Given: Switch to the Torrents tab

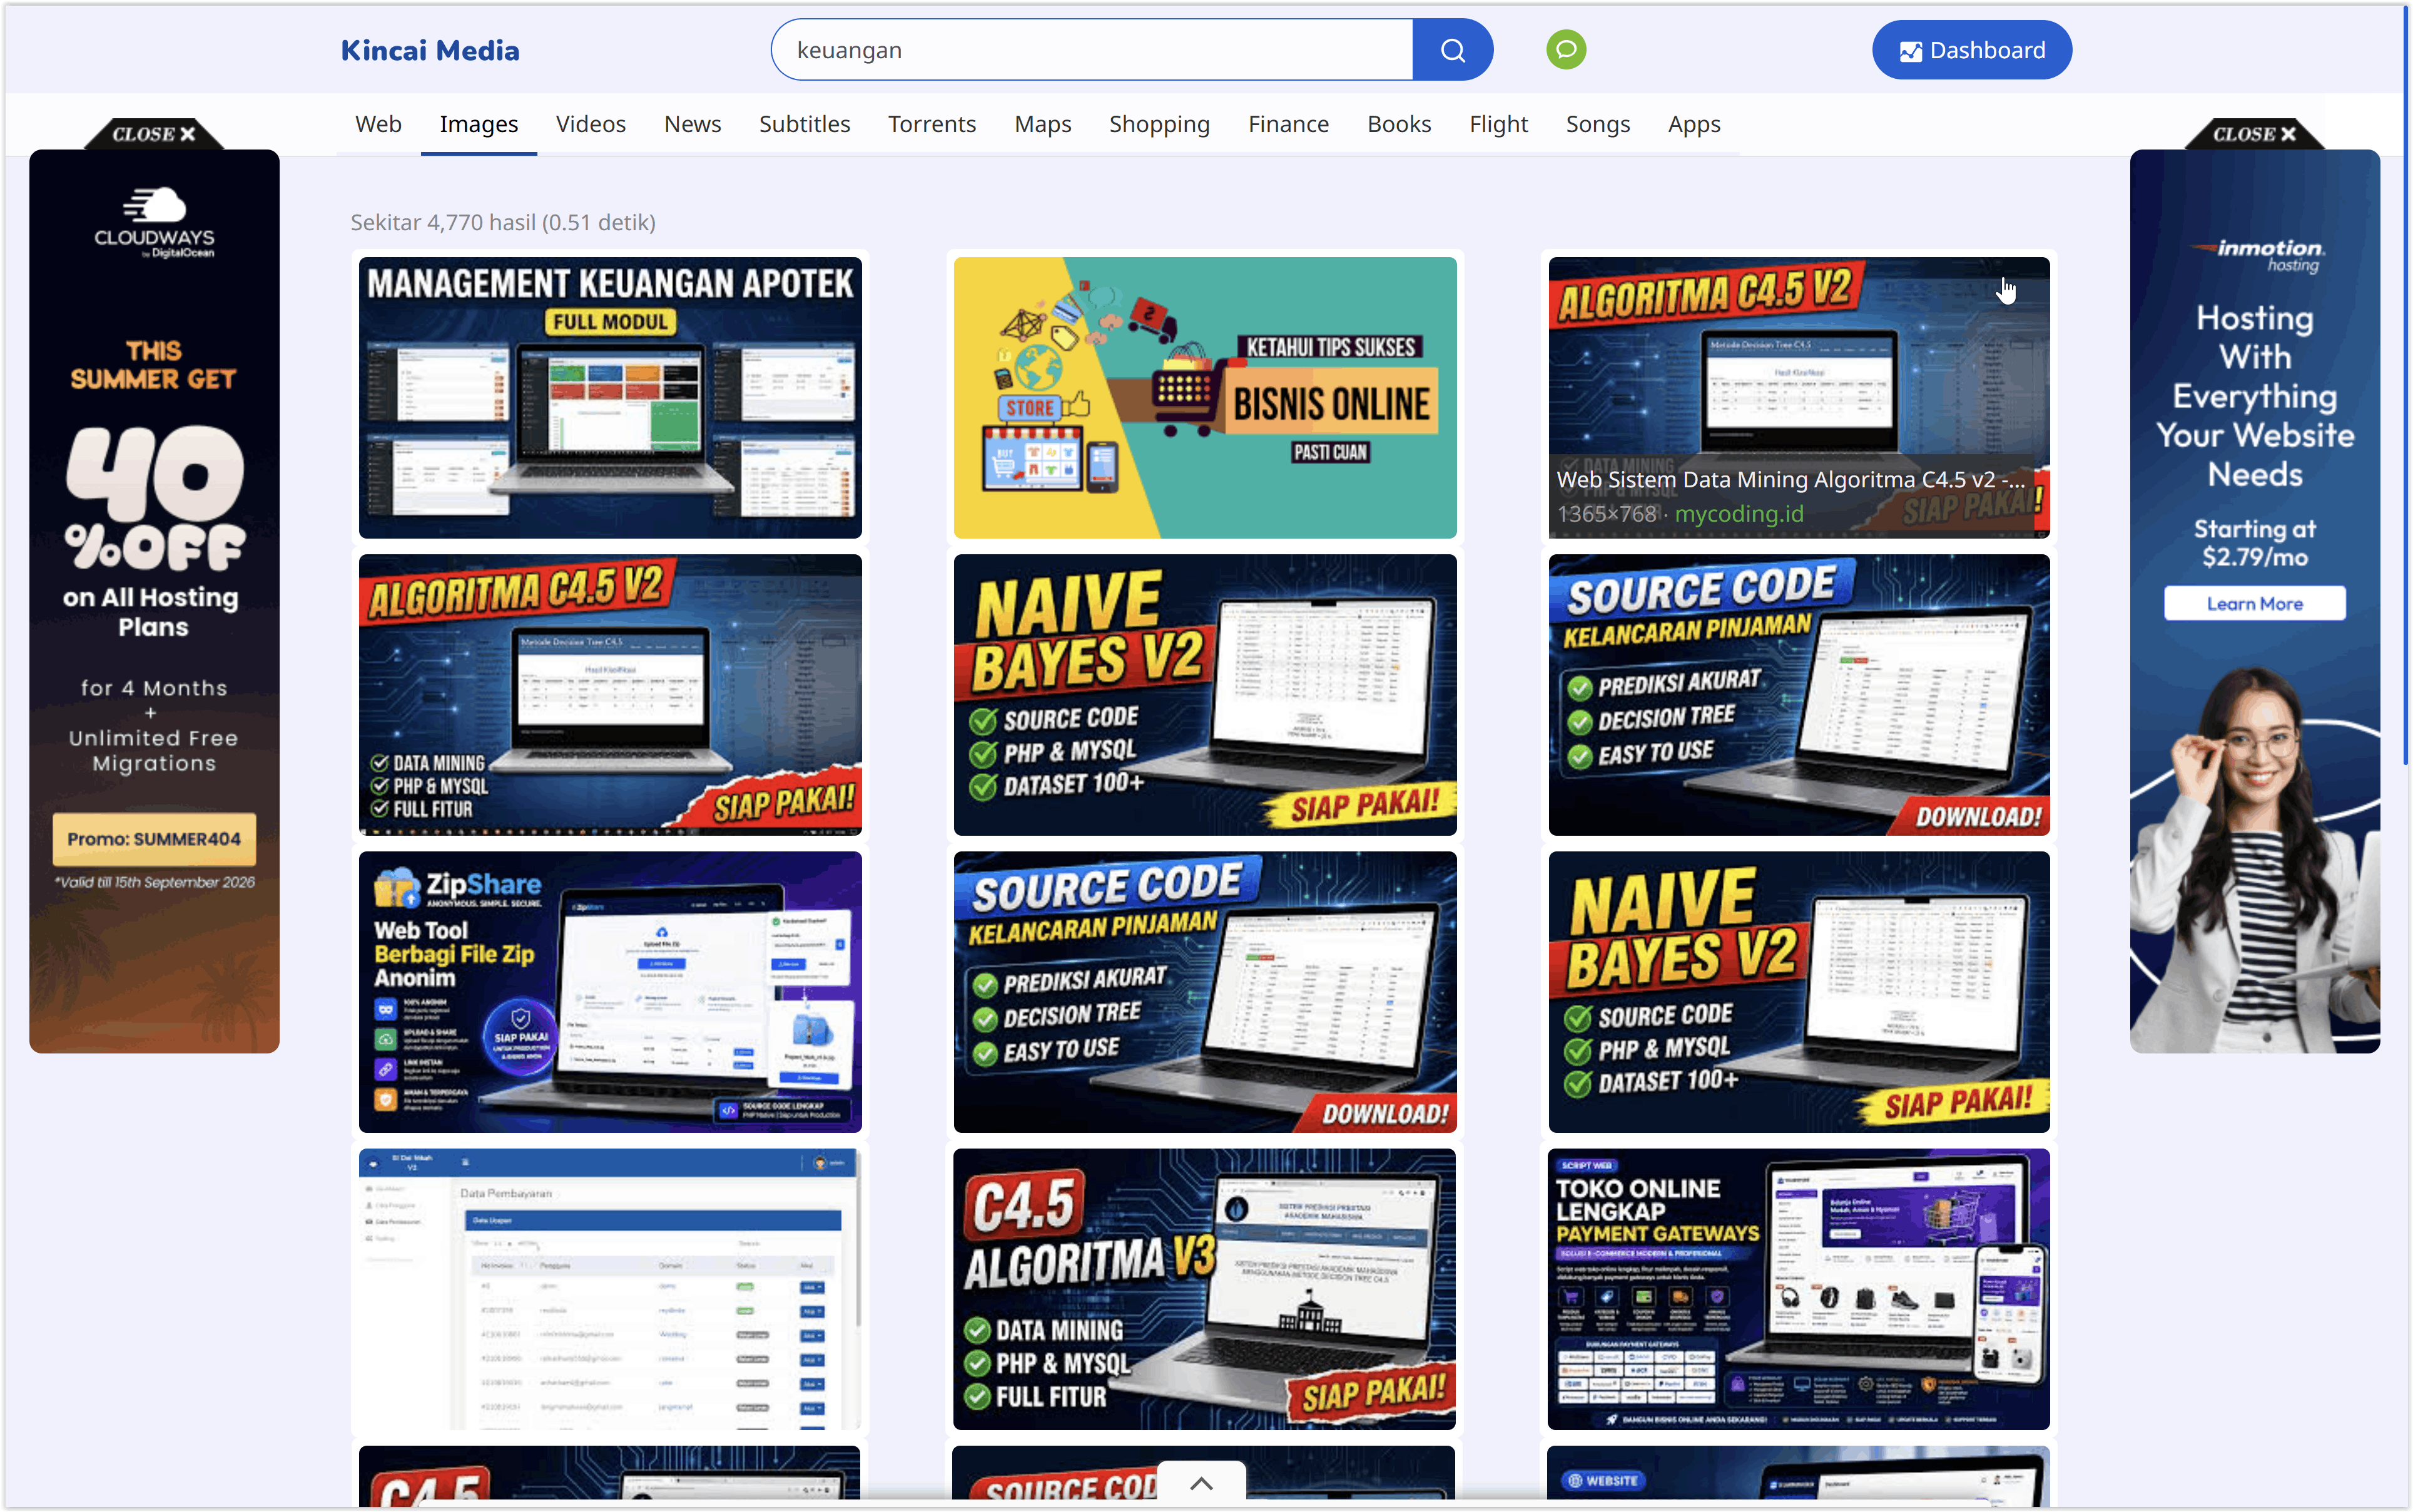Looking at the screenshot, I should point(931,124).
